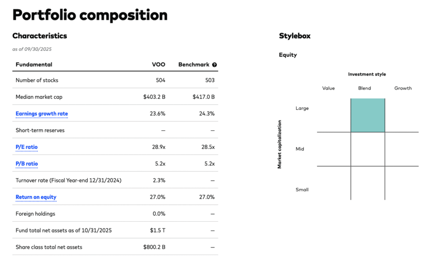The width and height of the screenshot is (433, 266).
Task: Open the Return on equity link
Action: 36,197
